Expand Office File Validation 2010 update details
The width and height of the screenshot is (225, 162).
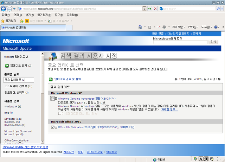coord(56,127)
